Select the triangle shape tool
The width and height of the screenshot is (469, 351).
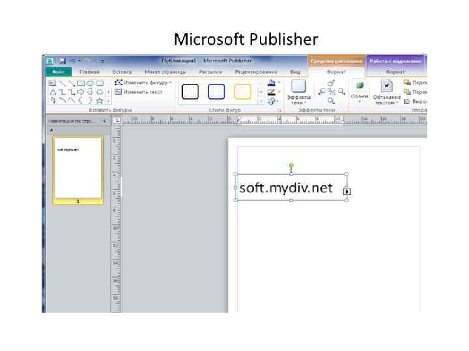click(x=53, y=92)
